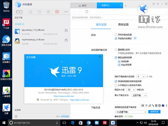Click the Windows Start button
This screenshot has width=168, height=126.
click(4, 123)
